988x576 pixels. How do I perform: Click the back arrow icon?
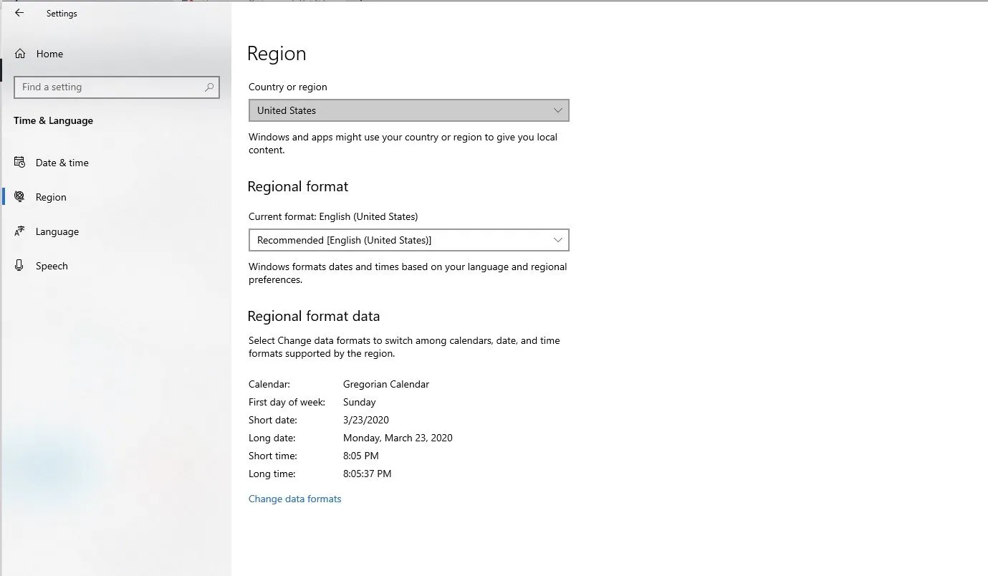pos(19,13)
